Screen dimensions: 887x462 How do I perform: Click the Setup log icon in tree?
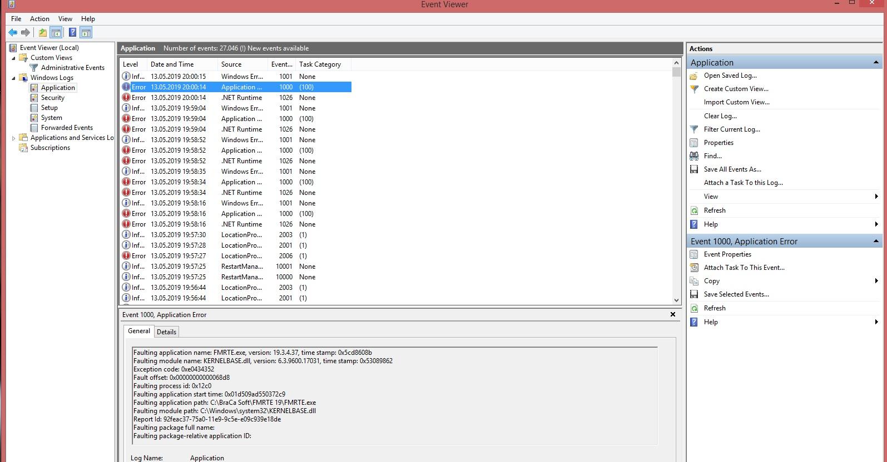tap(34, 108)
